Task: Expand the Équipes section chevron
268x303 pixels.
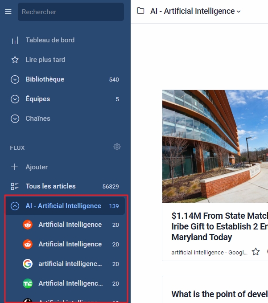Action: [x=15, y=99]
